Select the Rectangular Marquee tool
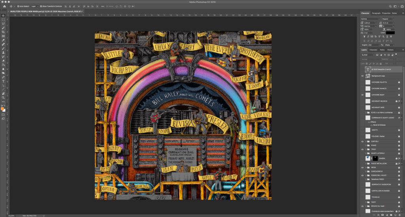 point(3,20)
